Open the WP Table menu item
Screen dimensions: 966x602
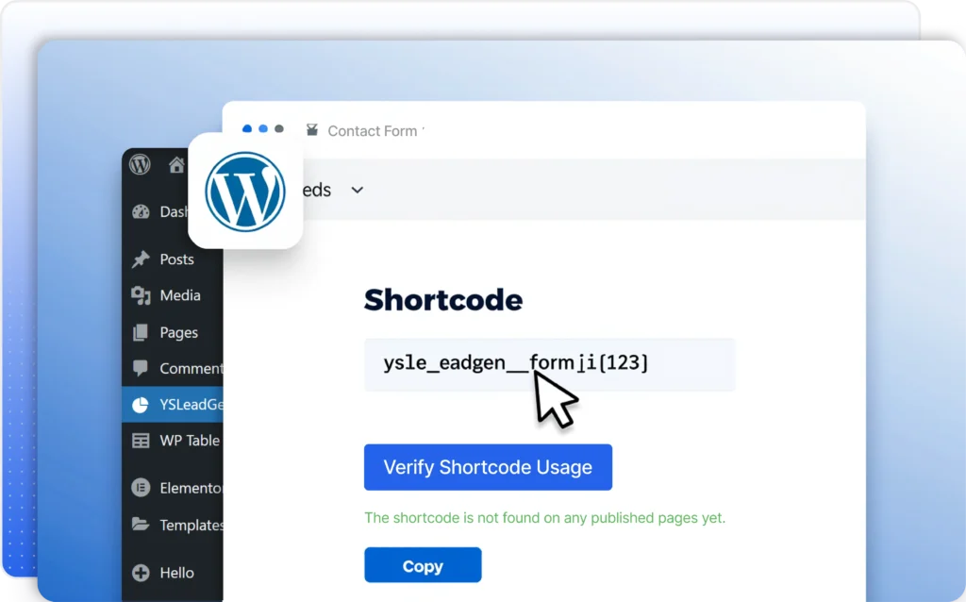[190, 441]
